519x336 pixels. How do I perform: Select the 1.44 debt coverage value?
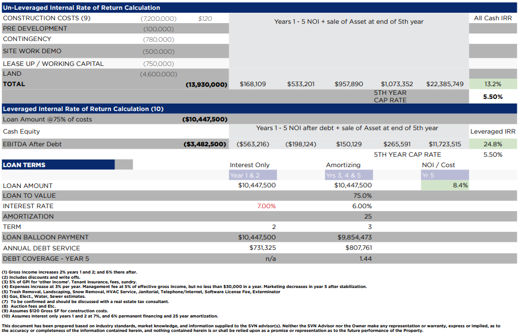pyautogui.click(x=365, y=259)
